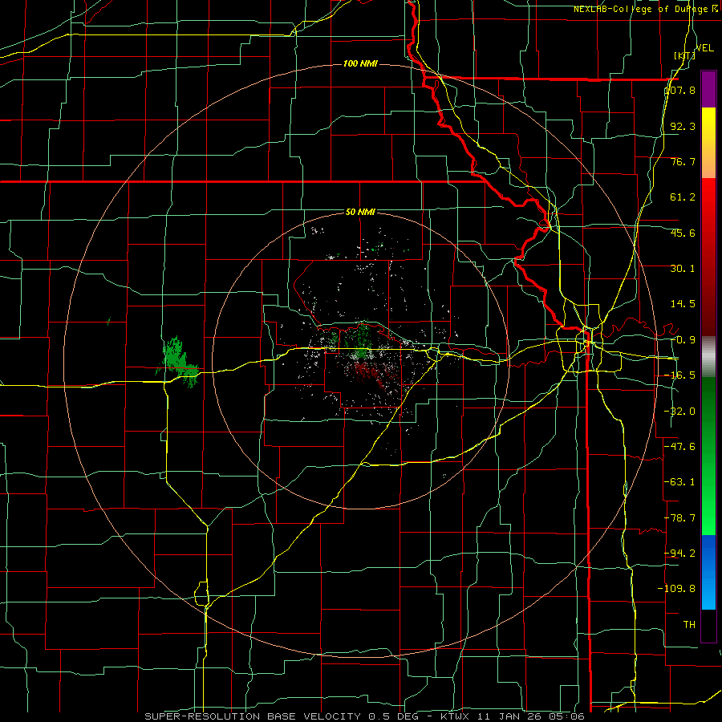Viewport: 722px width, 722px height.
Task: Click the [KT] units label
Action: click(685, 55)
